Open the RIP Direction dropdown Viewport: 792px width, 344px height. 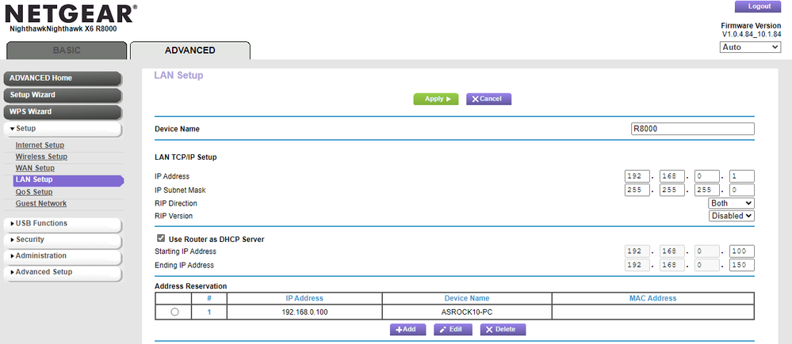pos(731,203)
